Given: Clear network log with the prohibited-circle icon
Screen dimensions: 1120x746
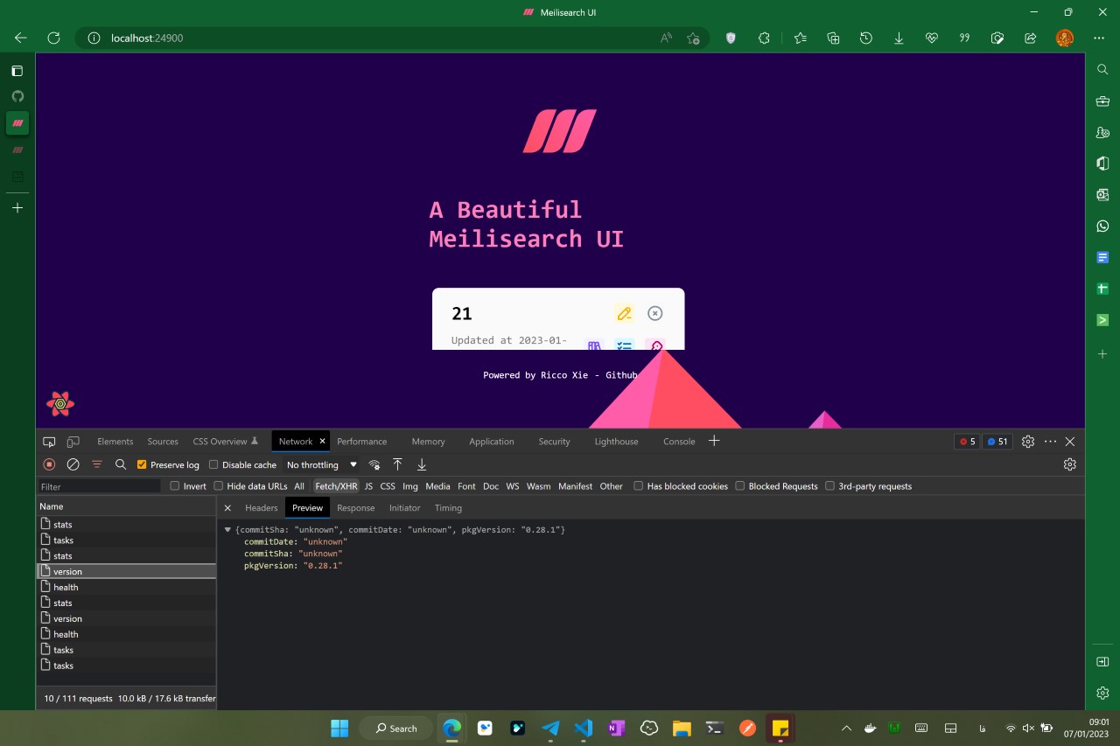Looking at the screenshot, I should click(73, 464).
